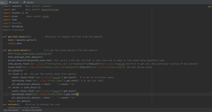The width and height of the screenshot is (212, 112).
Task: Close the logo.jpg editor tab
Action: coord(35,2)
